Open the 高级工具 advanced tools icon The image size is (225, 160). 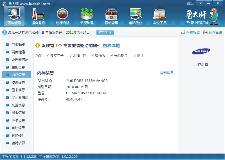coord(159,14)
